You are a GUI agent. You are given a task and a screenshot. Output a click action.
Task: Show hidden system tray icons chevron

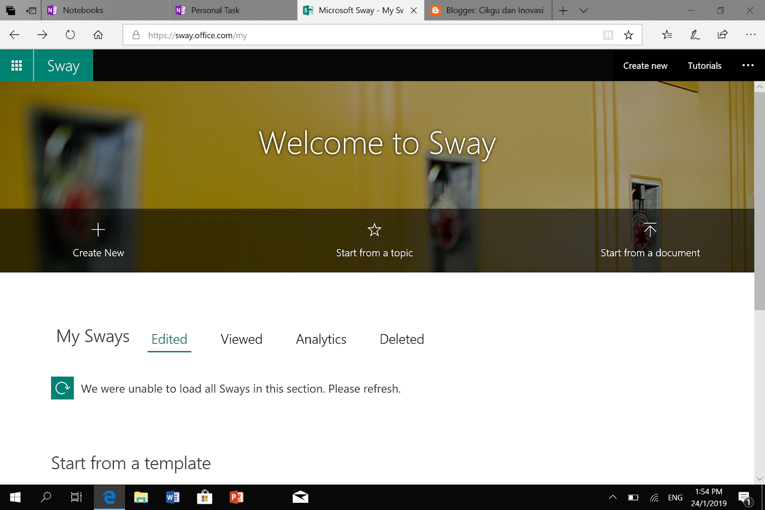point(612,498)
